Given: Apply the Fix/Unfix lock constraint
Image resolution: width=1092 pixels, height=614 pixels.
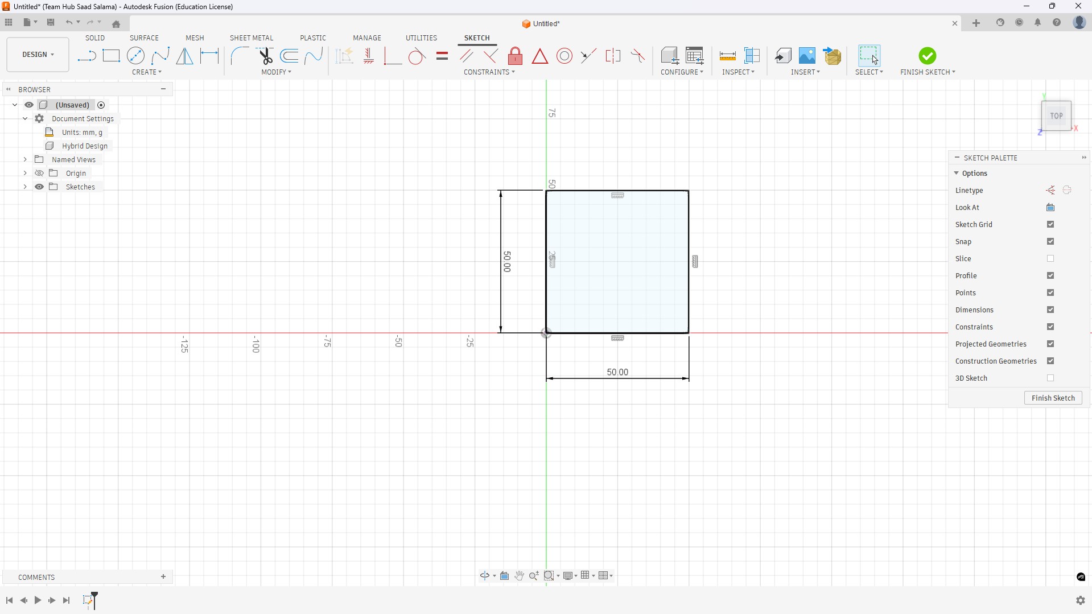Looking at the screenshot, I should [515, 56].
